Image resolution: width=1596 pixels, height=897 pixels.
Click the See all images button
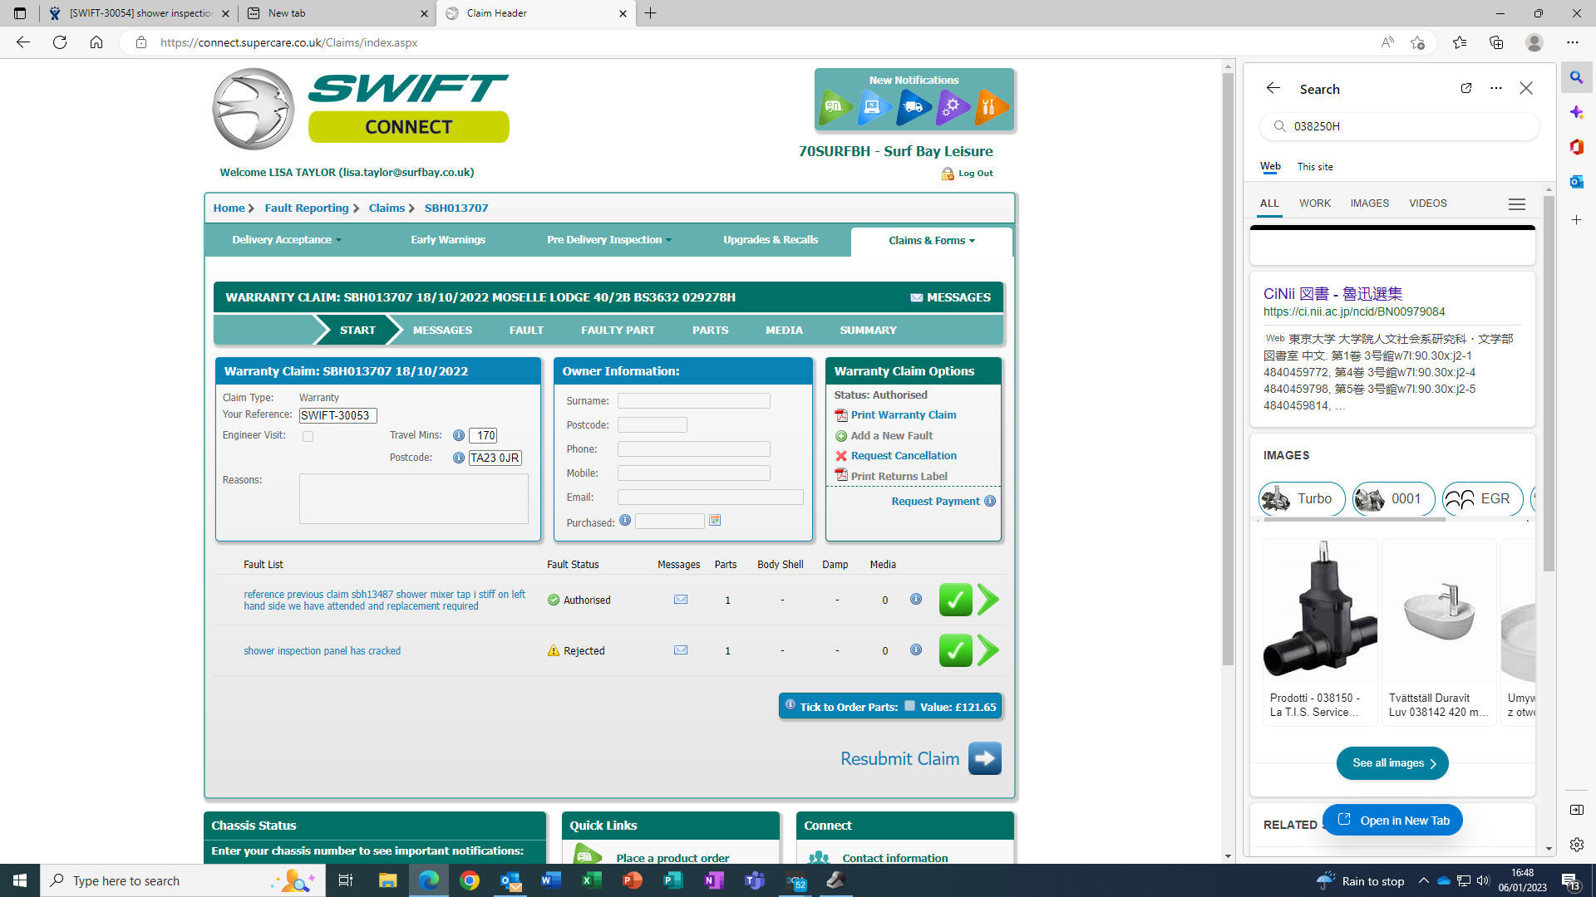1392,763
